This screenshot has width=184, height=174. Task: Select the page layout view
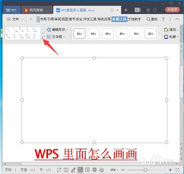(80, 170)
